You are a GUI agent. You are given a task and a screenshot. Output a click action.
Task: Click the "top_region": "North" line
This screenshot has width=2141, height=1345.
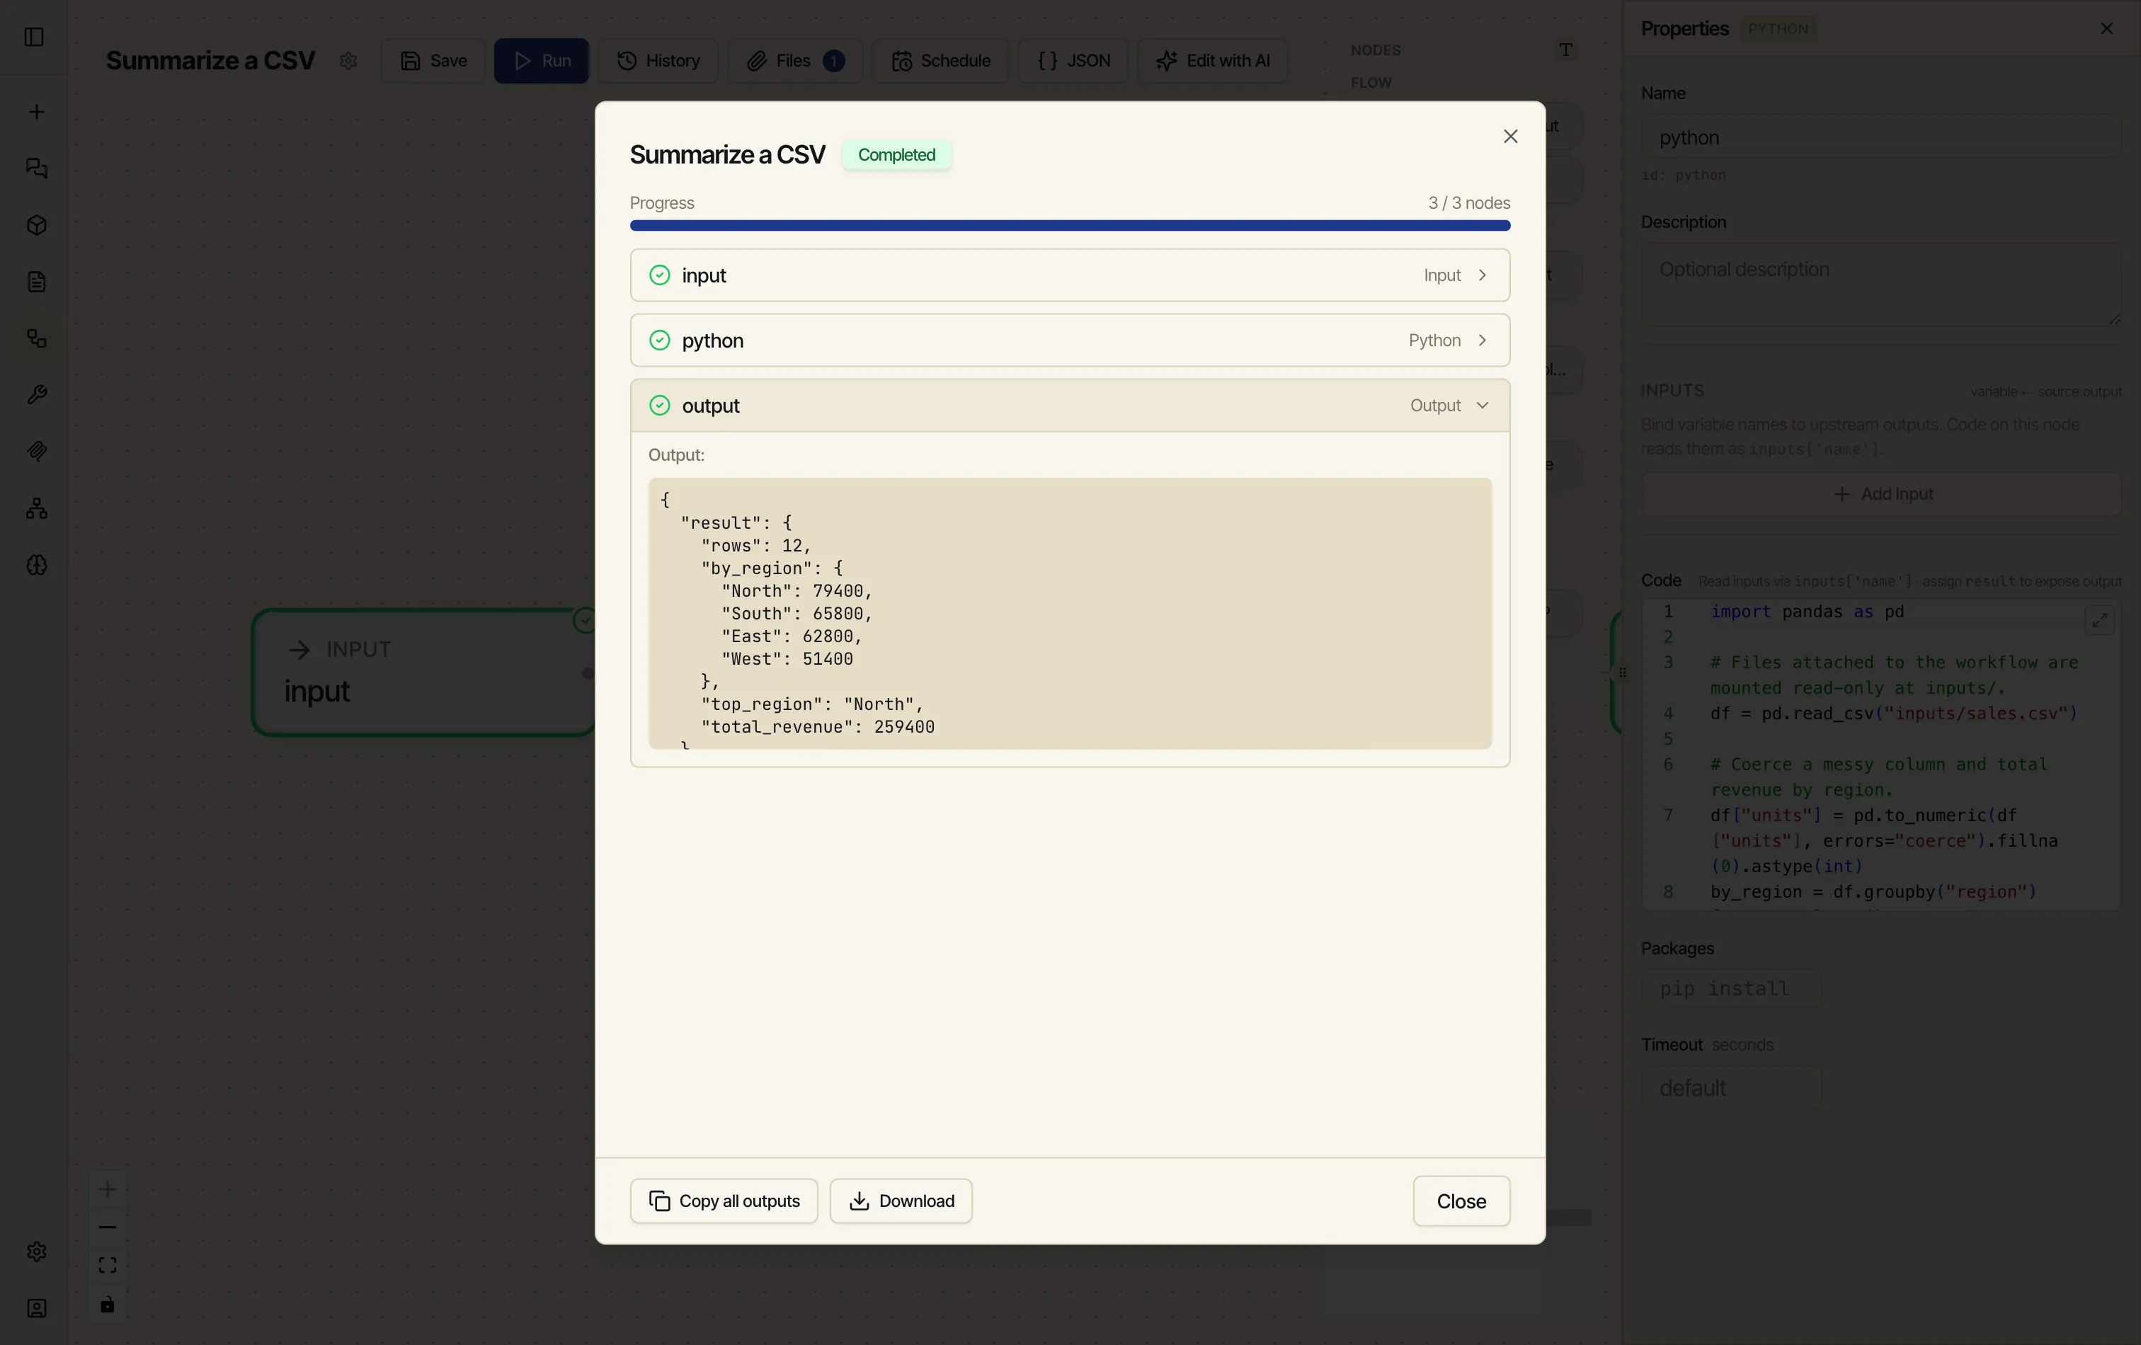tap(812, 704)
